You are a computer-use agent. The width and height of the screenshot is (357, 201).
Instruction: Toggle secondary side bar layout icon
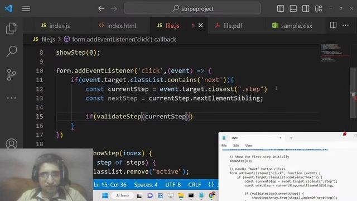pyautogui.click(x=306, y=9)
